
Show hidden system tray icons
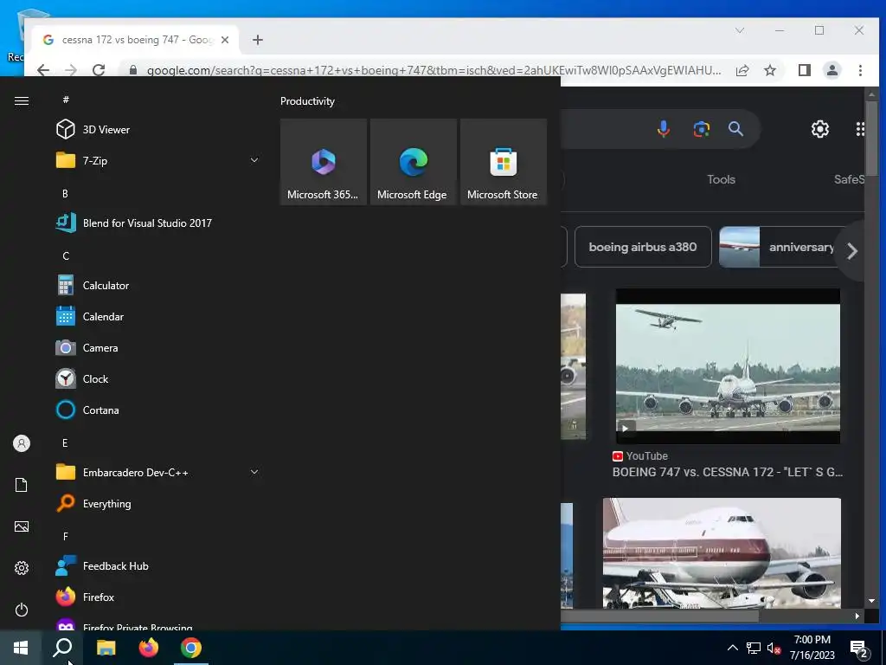[732, 648]
